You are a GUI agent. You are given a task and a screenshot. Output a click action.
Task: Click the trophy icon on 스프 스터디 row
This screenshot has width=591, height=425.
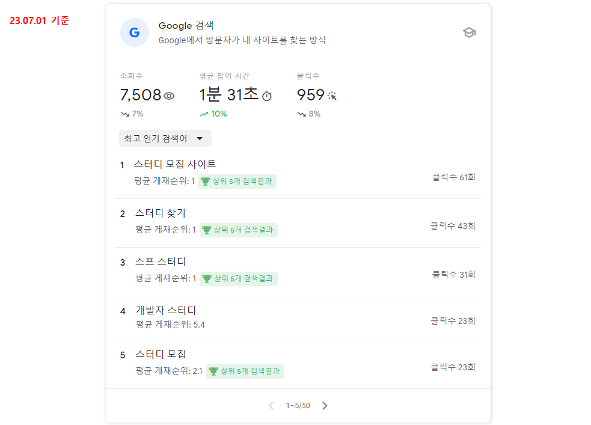click(x=207, y=278)
